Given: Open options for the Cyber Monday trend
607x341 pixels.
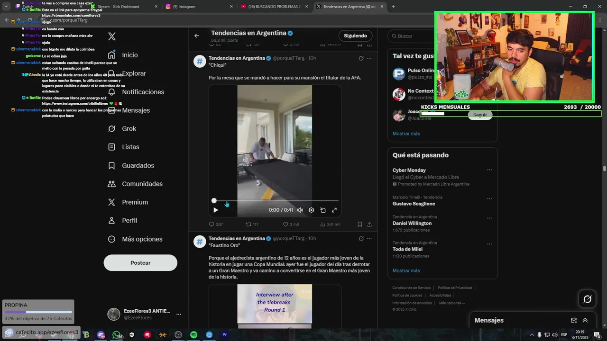Looking at the screenshot, I should pos(489,170).
